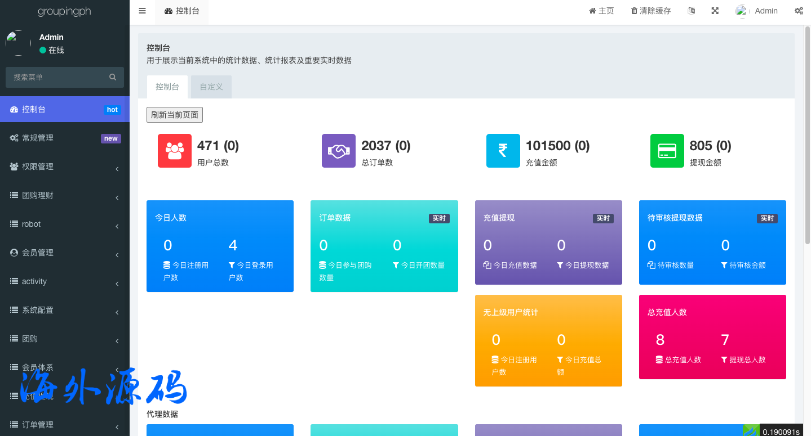Image resolution: width=811 pixels, height=436 pixels.
Task: Toggle the sidebar hamburger menu icon
Action: pos(142,11)
